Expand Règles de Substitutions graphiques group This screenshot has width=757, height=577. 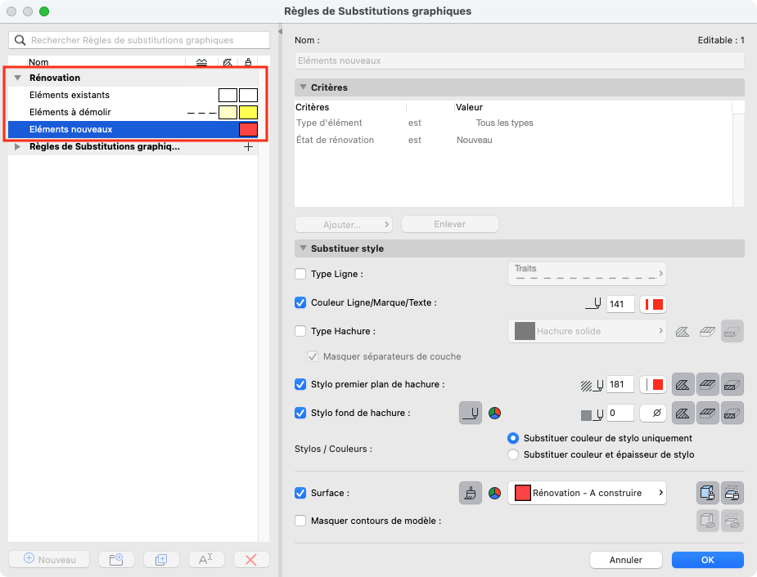[17, 146]
